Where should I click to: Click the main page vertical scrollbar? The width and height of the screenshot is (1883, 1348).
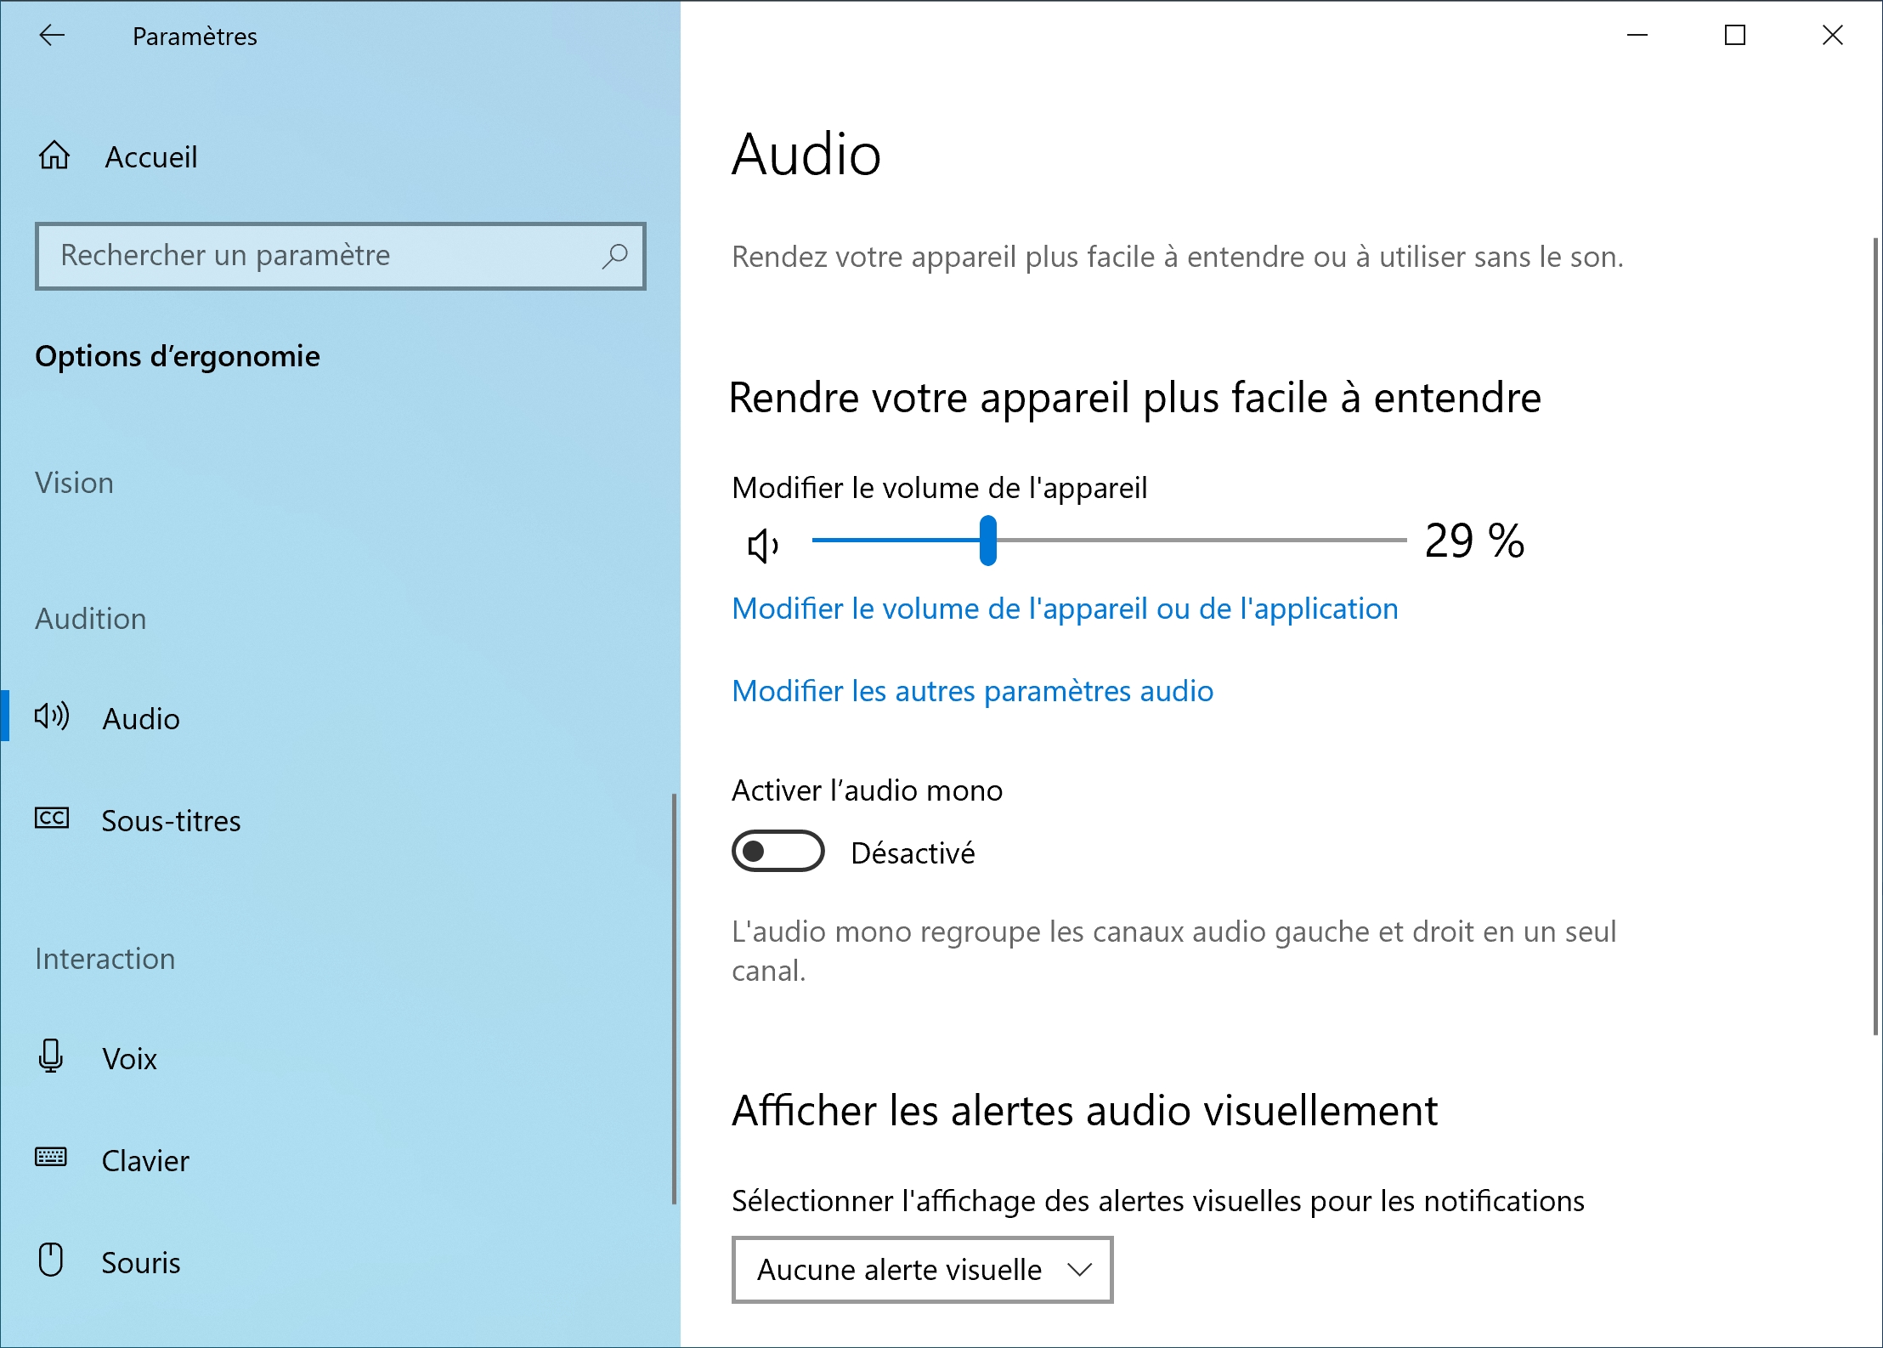(x=1875, y=637)
